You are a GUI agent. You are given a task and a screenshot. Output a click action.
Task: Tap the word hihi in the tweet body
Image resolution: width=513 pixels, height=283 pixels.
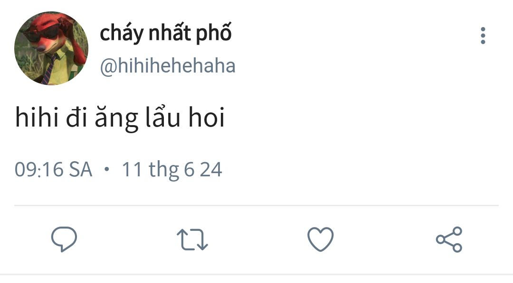click(37, 117)
